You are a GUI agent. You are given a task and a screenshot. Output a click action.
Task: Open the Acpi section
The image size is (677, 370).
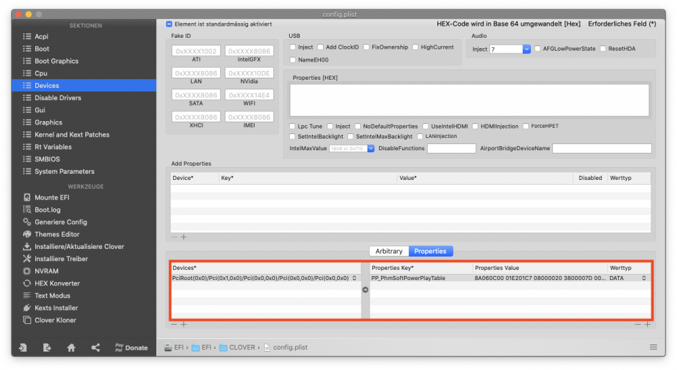pyautogui.click(x=41, y=37)
